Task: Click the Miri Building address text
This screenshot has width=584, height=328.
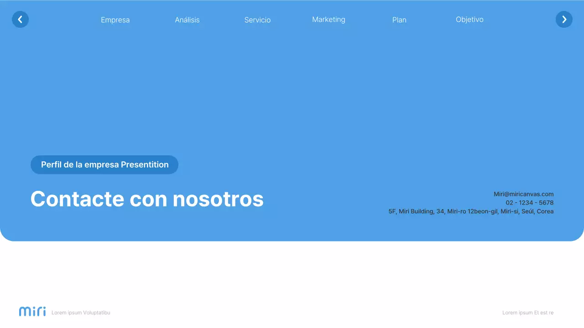Action: pyautogui.click(x=471, y=211)
